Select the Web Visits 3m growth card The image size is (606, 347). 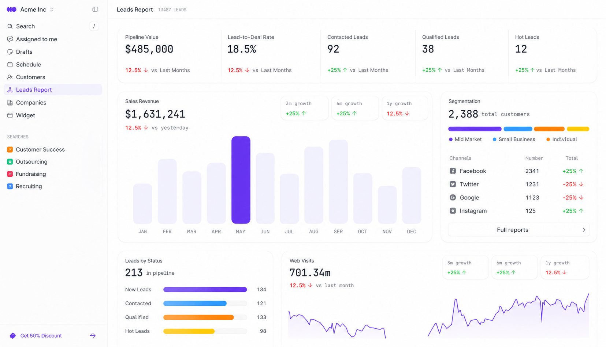[465, 267]
